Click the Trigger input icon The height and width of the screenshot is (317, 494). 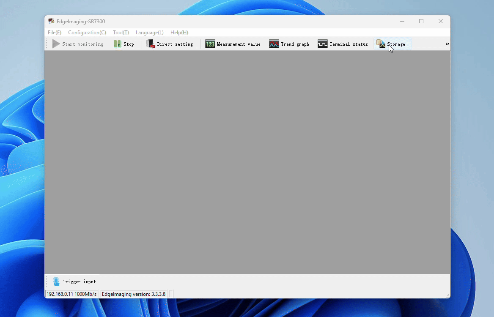point(56,281)
